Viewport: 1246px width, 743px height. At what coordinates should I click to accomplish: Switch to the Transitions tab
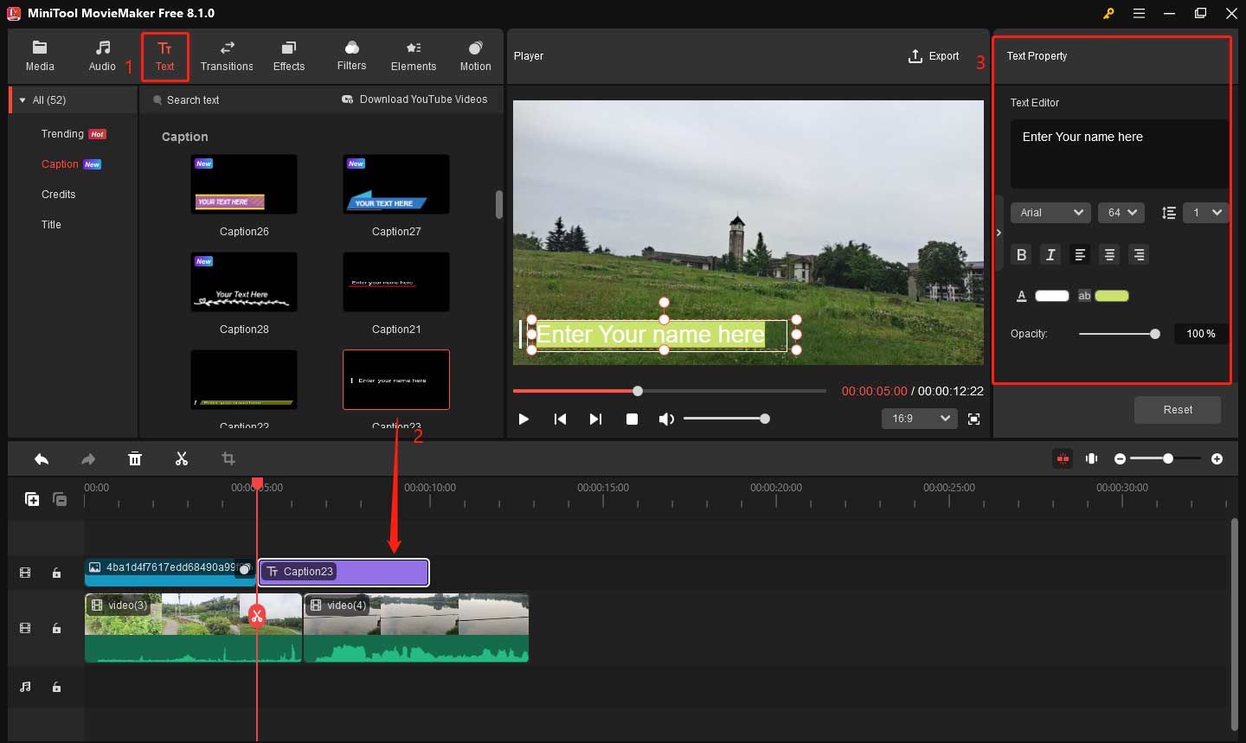(x=227, y=56)
